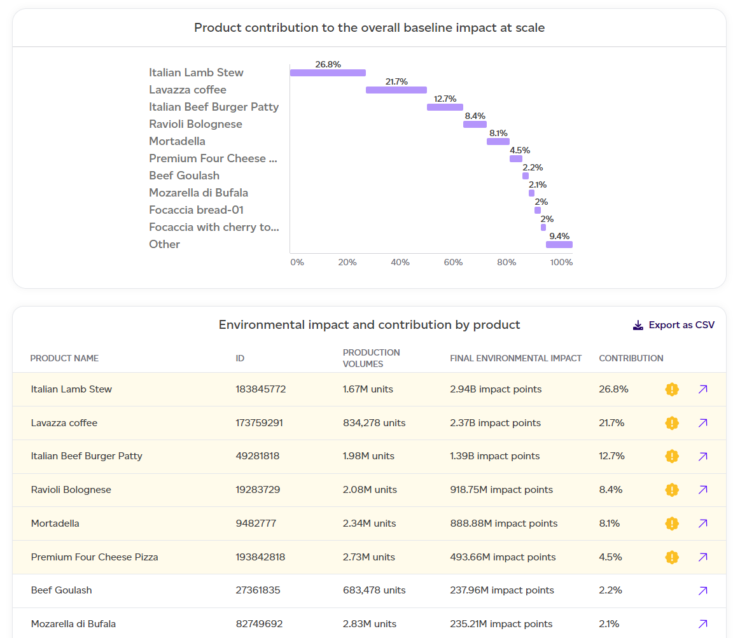
Task: Click ID 27361835 cell
Action: pos(258,590)
